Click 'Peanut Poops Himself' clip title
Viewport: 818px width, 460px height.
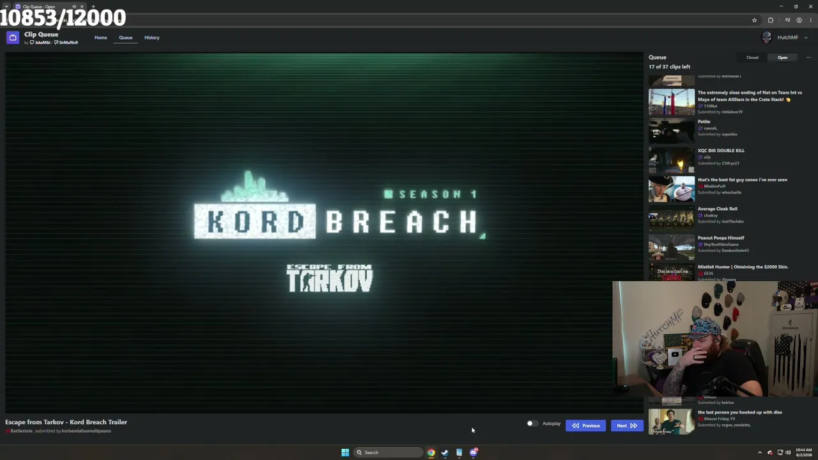coord(721,238)
